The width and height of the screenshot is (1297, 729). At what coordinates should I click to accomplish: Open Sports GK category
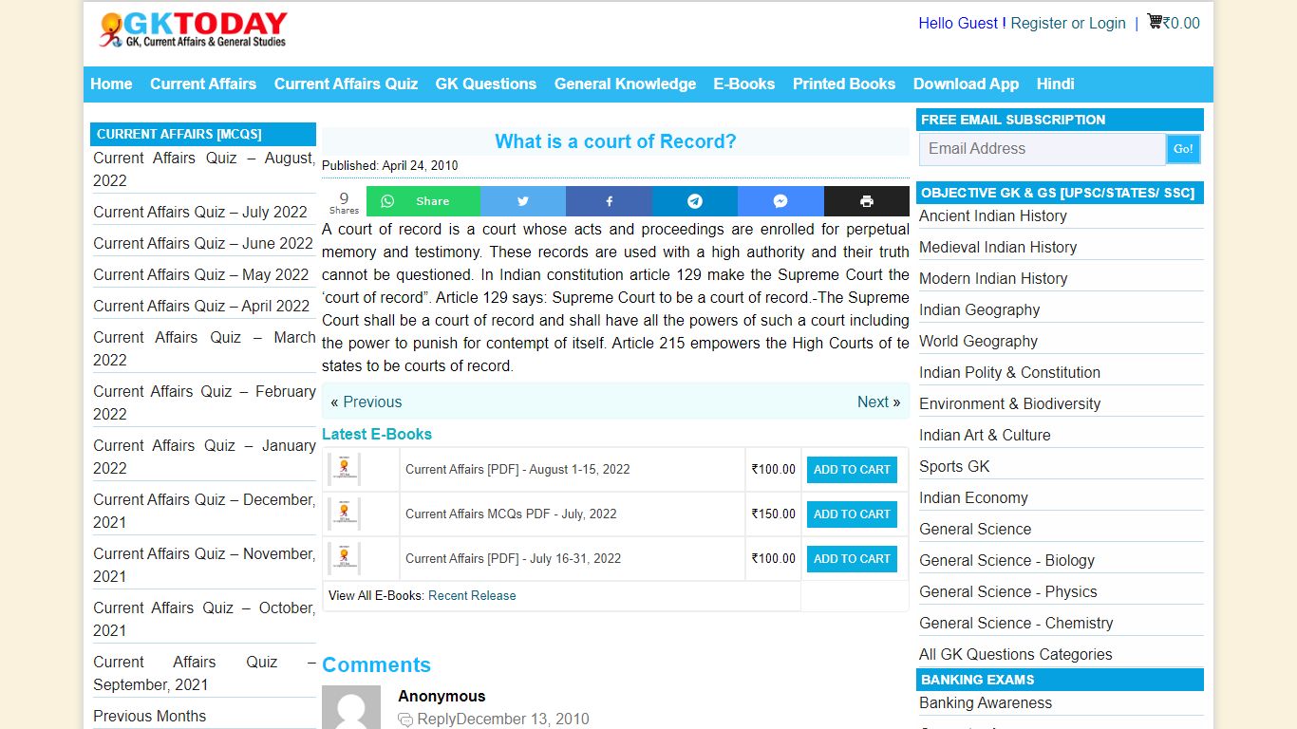click(x=954, y=466)
